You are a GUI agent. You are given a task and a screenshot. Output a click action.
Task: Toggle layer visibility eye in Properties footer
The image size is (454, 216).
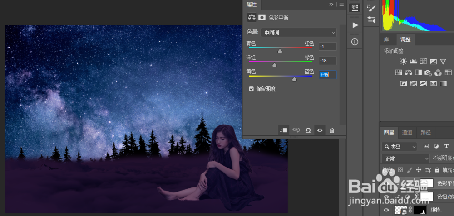tap(320, 130)
